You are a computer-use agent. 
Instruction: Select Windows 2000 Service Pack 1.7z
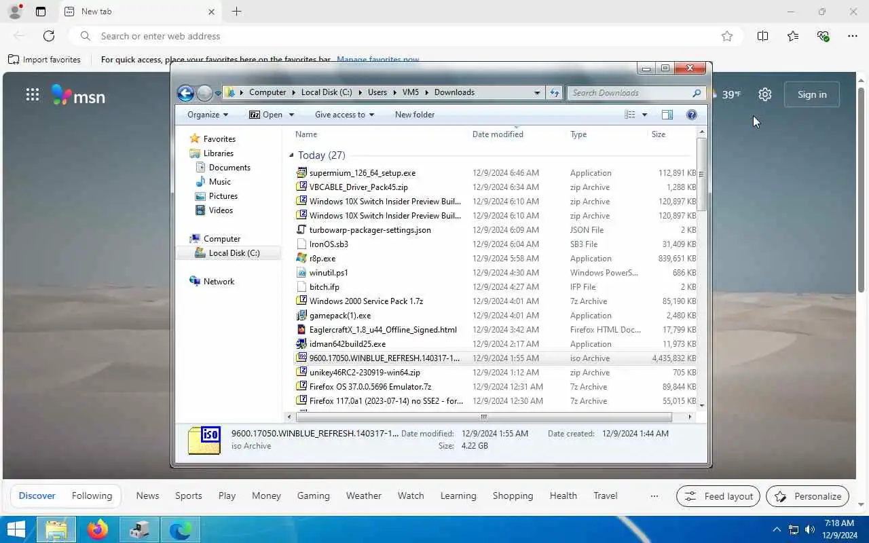pyautogui.click(x=366, y=301)
